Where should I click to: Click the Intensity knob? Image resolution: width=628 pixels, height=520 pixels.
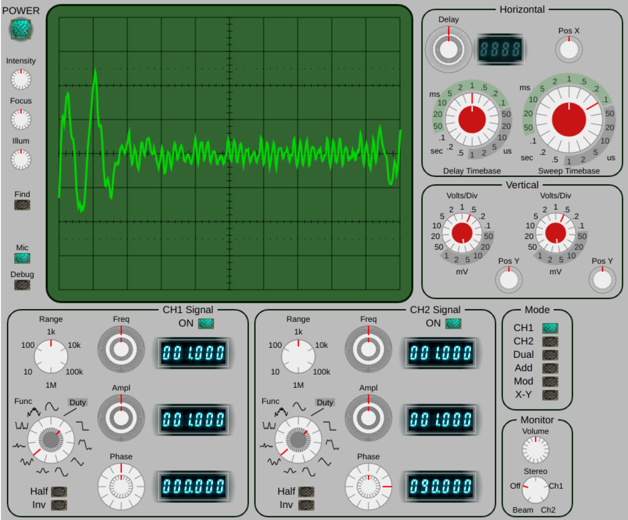pyautogui.click(x=21, y=80)
